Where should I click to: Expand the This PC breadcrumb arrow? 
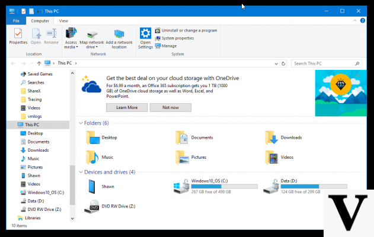[76, 63]
